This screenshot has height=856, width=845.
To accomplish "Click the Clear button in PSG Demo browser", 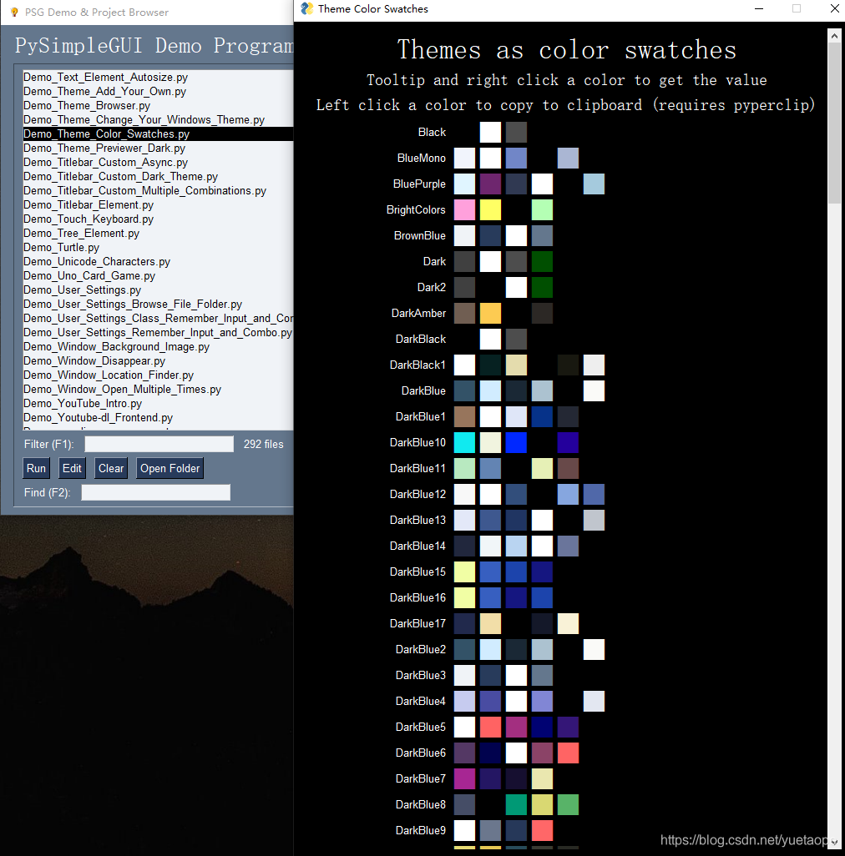I will pyautogui.click(x=111, y=468).
